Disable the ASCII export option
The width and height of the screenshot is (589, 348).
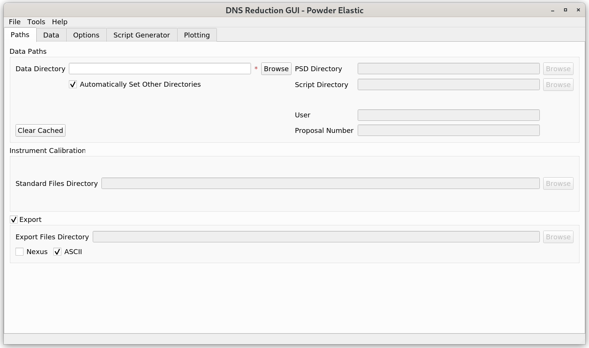[x=58, y=252]
